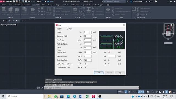Image resolution: width=176 pixels, height=99 pixels.
Task: Click the Undo arrow icon
Action: tap(29, 1)
